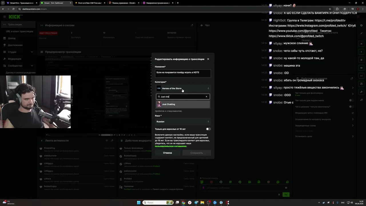Expand Установить цели setting
Screen dimensions: 366x206
pyautogui.click(x=353, y=136)
